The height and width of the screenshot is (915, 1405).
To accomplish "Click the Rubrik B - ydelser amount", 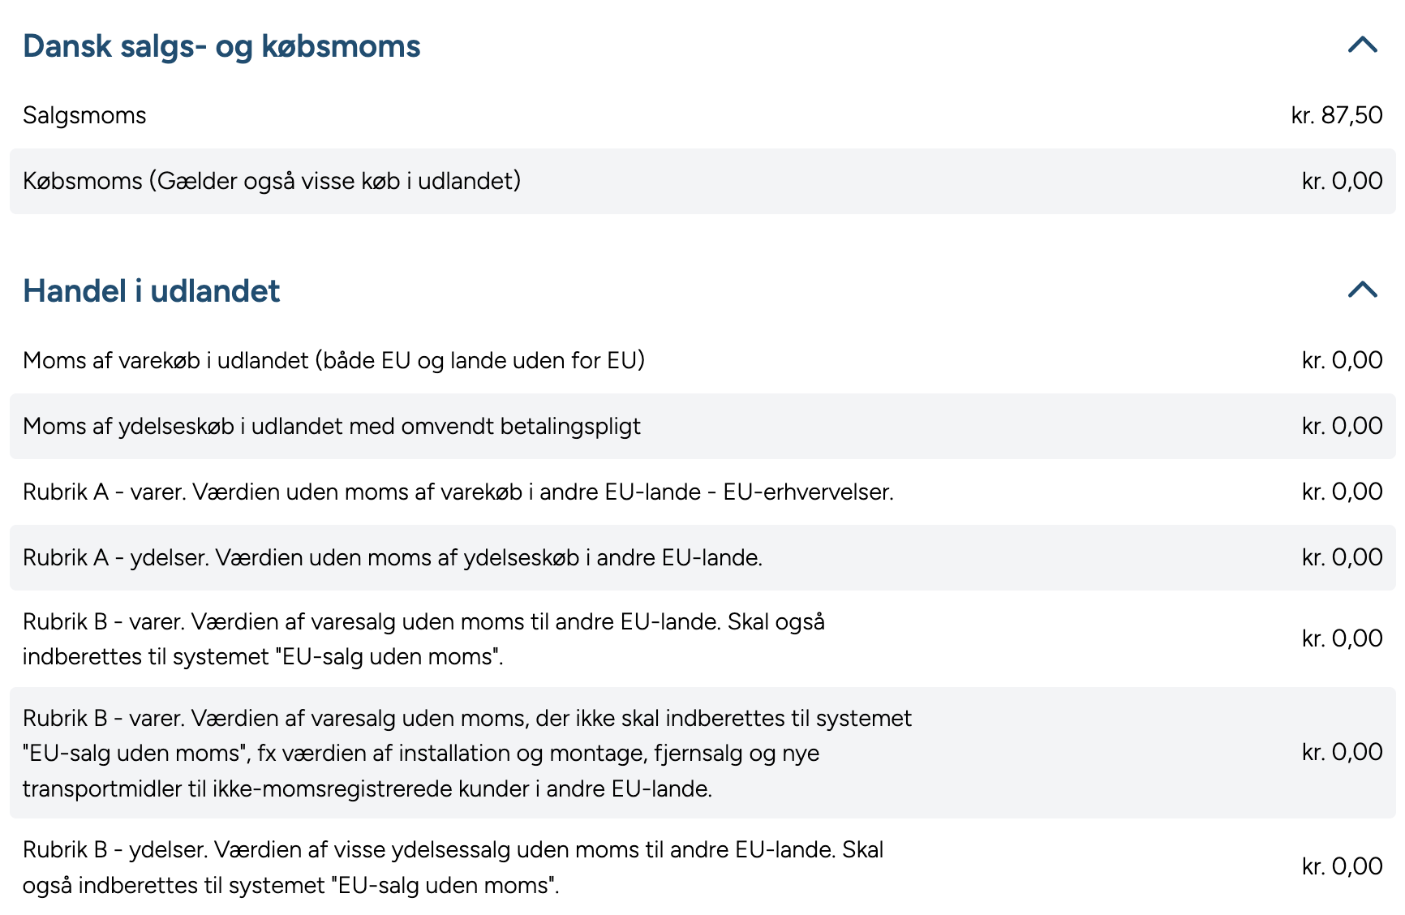I will coord(1342,866).
